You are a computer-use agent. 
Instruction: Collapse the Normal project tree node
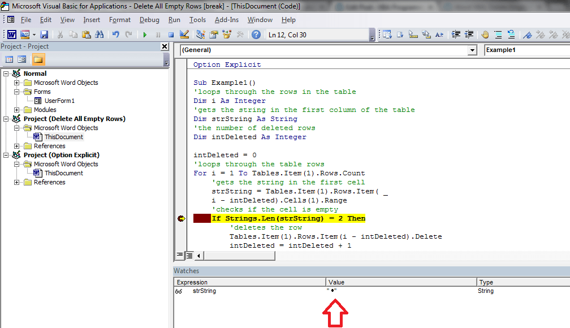coord(6,74)
